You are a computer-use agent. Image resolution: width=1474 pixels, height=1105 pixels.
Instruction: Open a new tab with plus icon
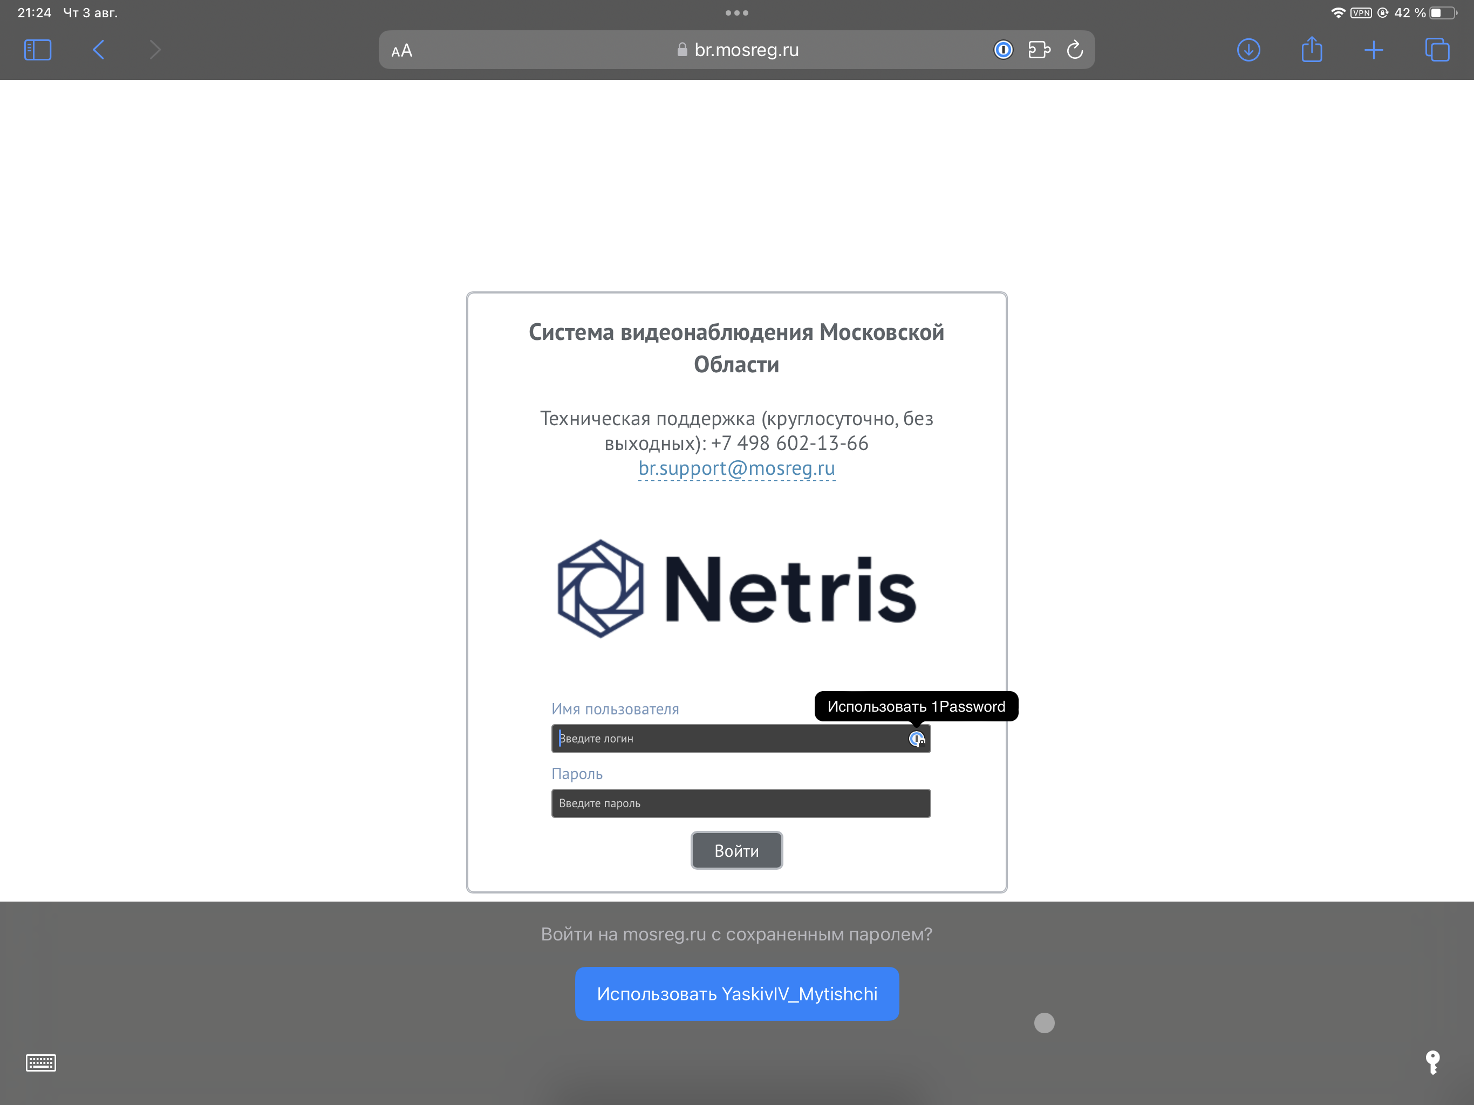(x=1374, y=50)
